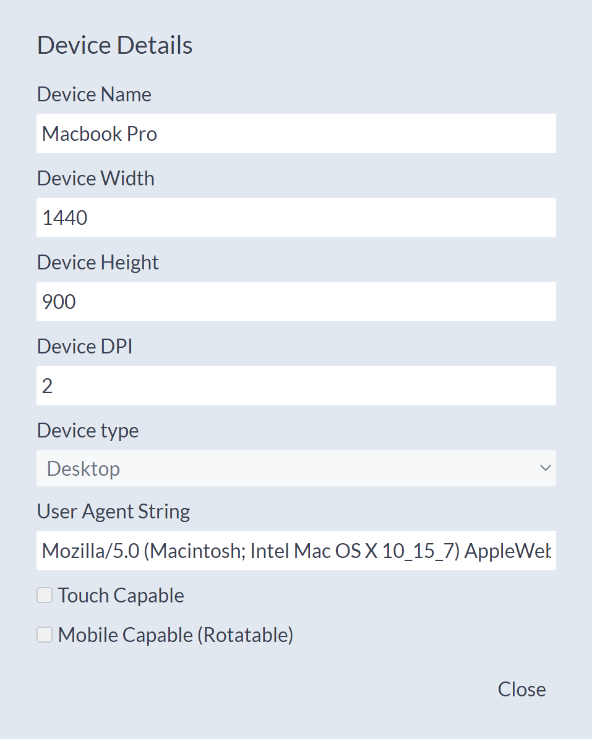The height and width of the screenshot is (739, 592).
Task: Click the "User Agent String" label
Action: pyautogui.click(x=113, y=512)
